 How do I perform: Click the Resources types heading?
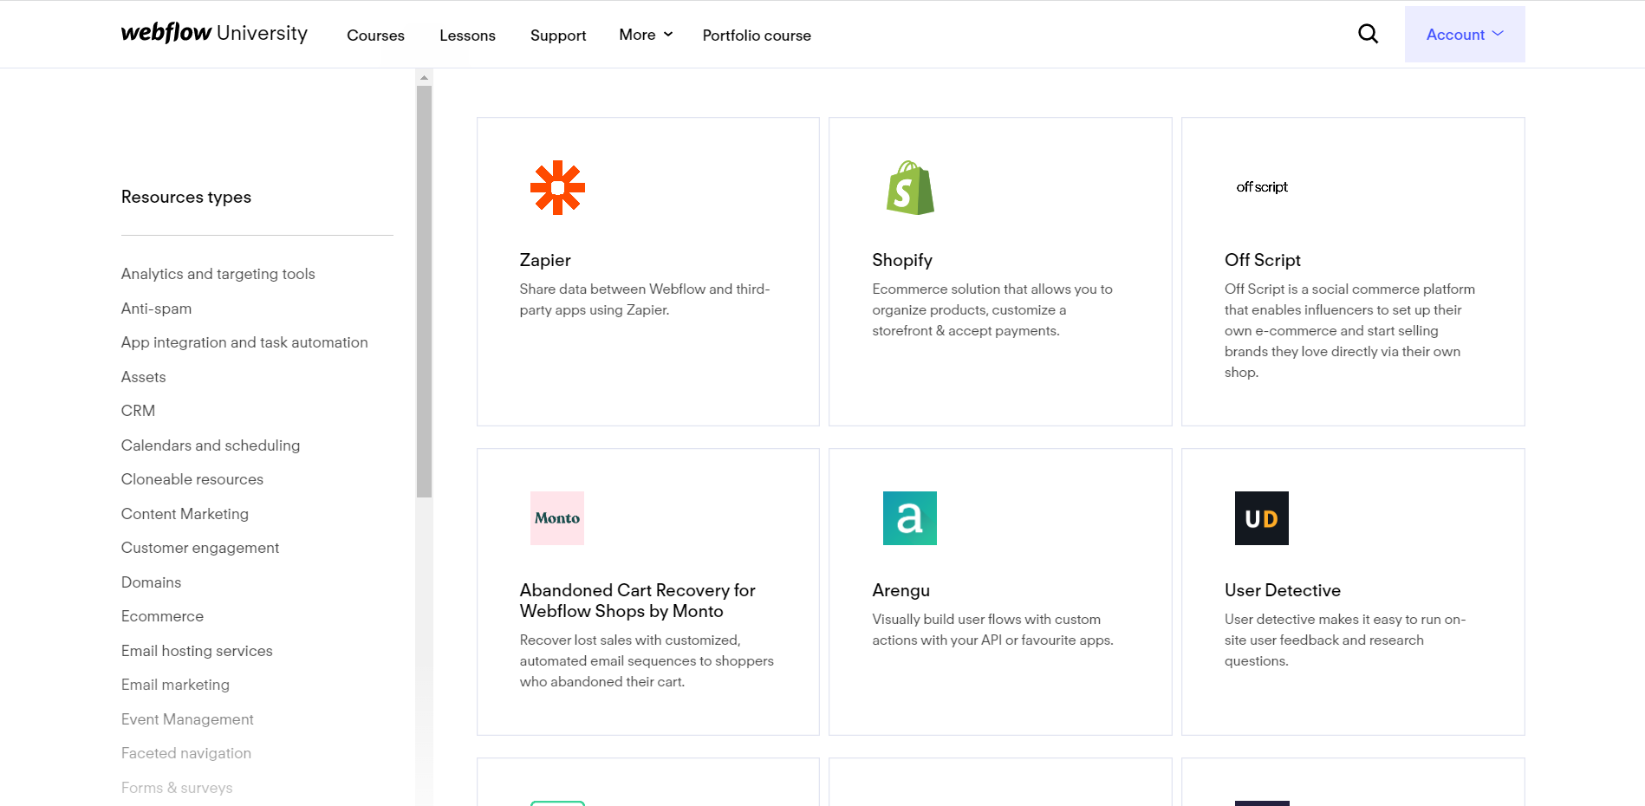[x=186, y=197]
